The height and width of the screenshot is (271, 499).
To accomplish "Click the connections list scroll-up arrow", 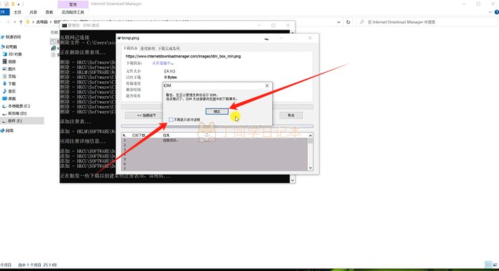I will [x=311, y=135].
